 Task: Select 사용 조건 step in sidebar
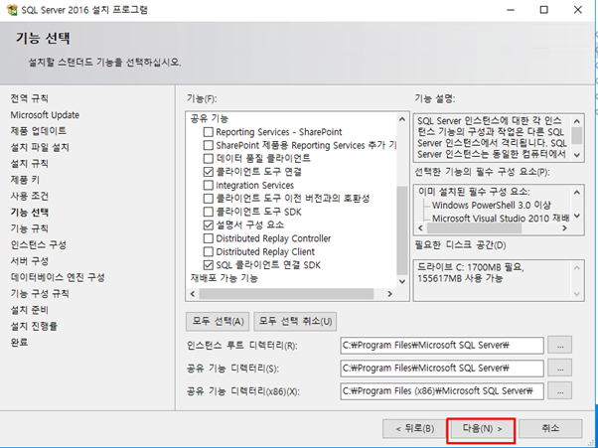(30, 196)
